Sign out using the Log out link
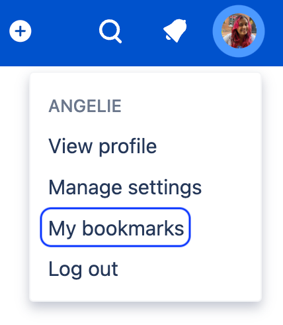Screen dimensions: 283x325 coord(83,269)
